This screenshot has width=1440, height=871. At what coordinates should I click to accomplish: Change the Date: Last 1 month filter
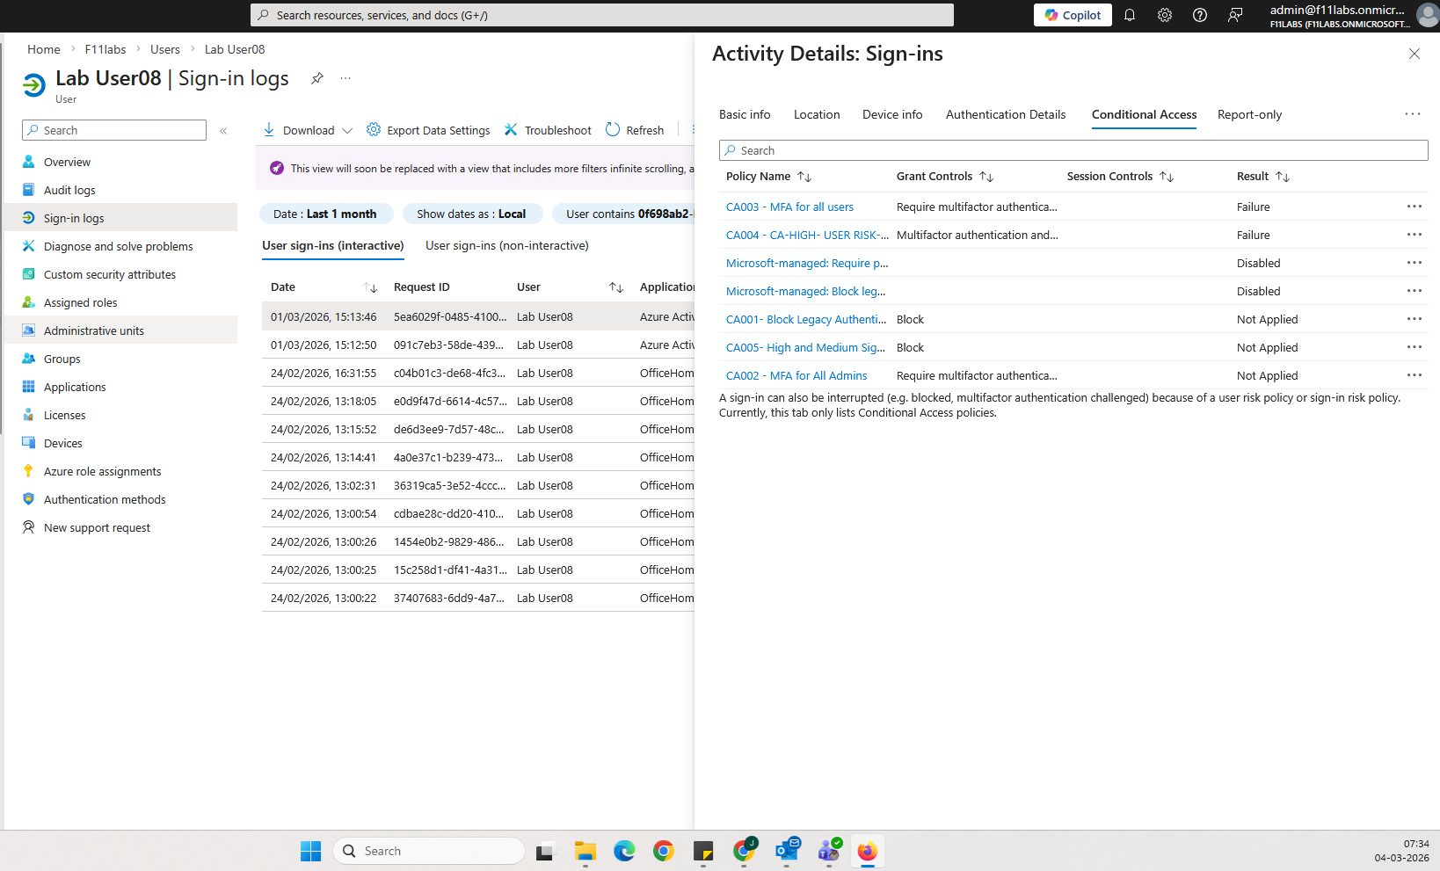pos(324,214)
